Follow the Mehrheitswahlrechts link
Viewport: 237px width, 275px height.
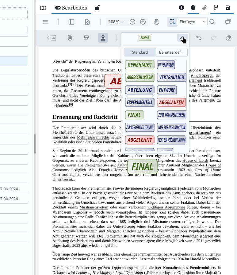pos(93,137)
